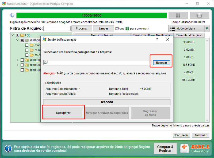Click Comprar & Registar button
This screenshot has height=158, width=214.
(165, 149)
